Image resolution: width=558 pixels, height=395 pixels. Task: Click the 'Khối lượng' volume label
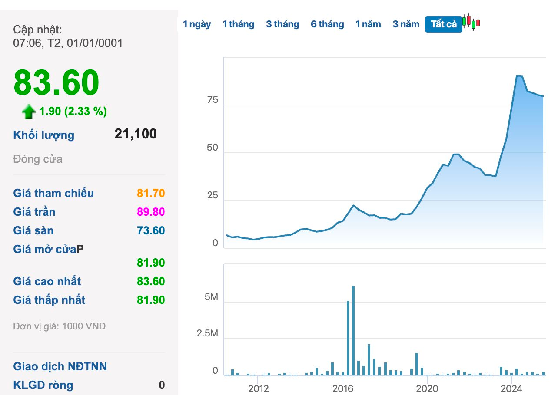click(44, 135)
